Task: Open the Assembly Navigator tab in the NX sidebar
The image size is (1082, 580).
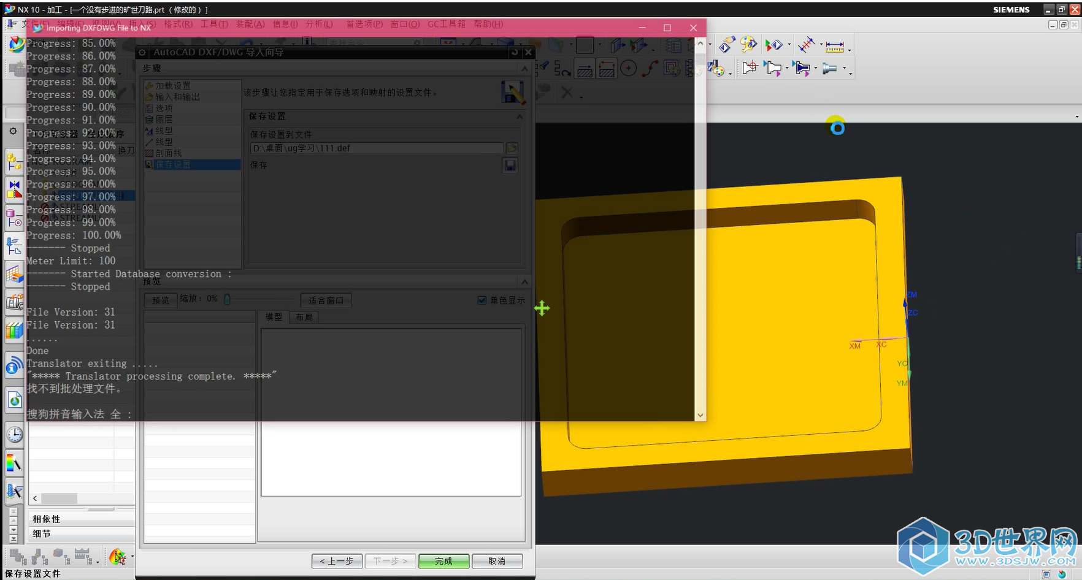Action: [14, 162]
